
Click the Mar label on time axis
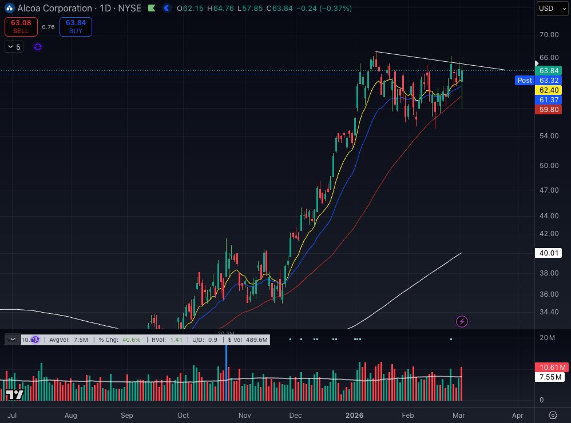[458, 416]
